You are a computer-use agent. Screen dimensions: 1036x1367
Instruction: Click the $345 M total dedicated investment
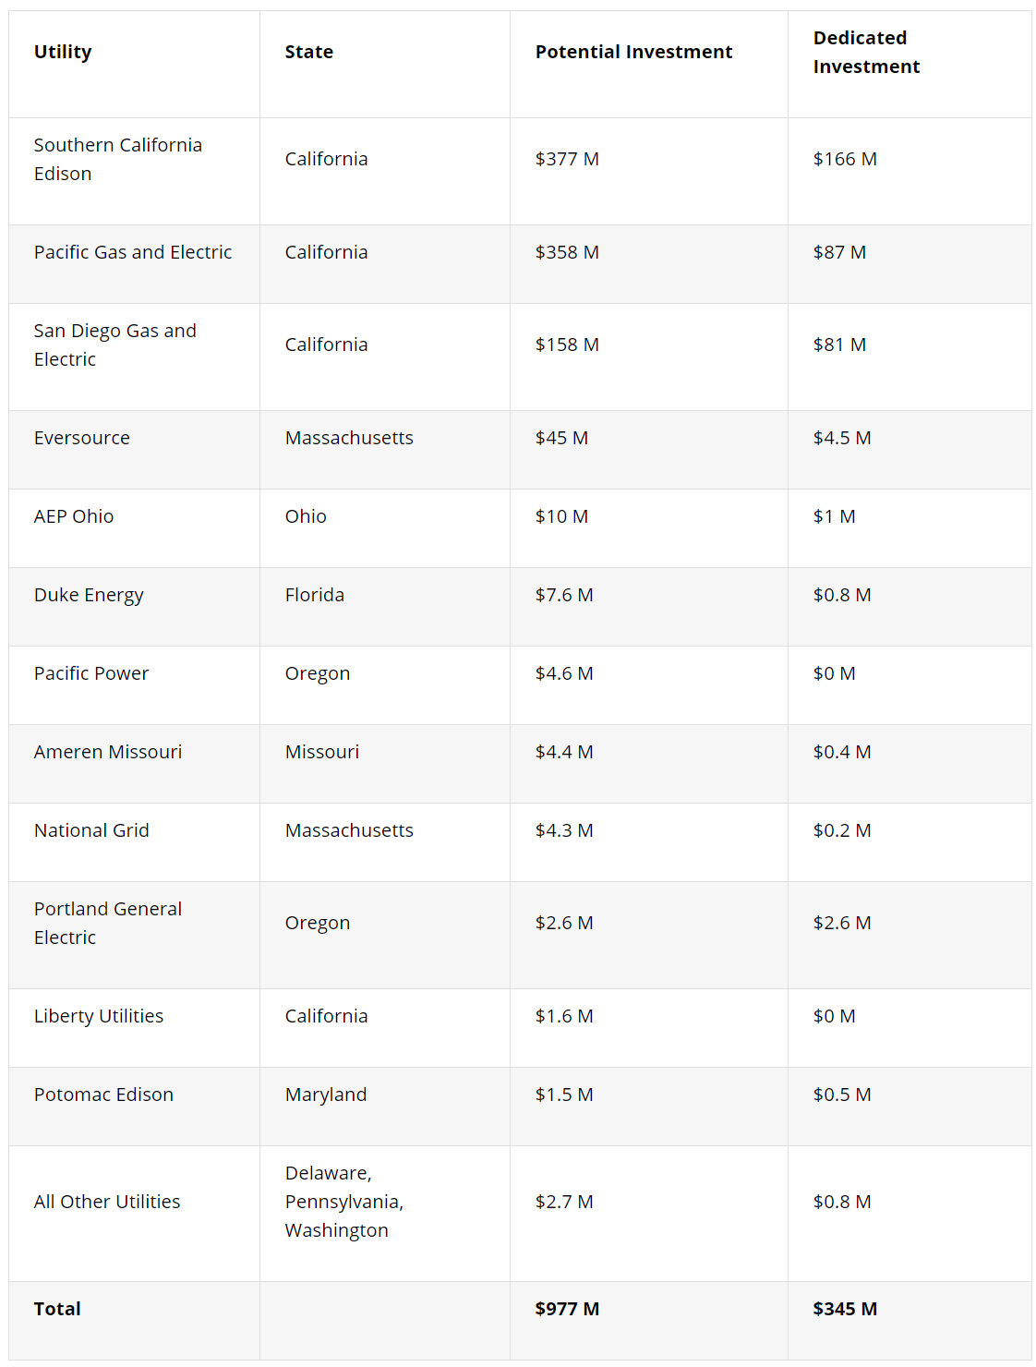pos(844,1310)
